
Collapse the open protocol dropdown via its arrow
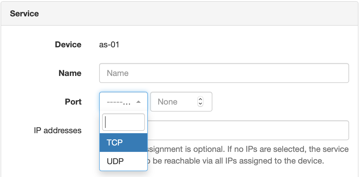[138, 102]
